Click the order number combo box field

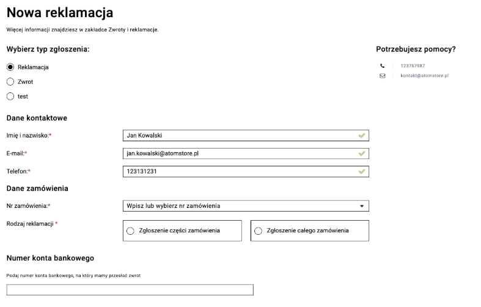pos(238,206)
